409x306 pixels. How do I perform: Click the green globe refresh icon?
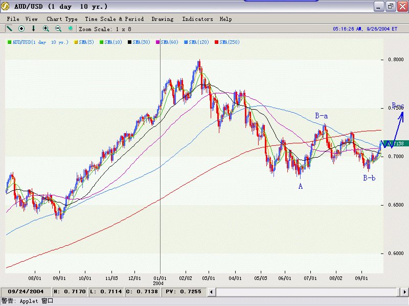[71, 29]
